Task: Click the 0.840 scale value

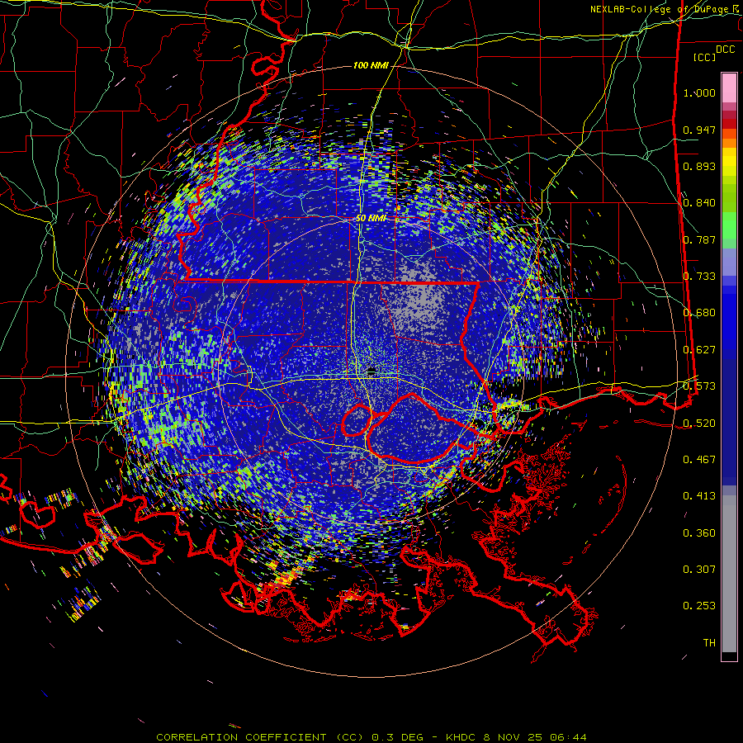Action: 699,203
